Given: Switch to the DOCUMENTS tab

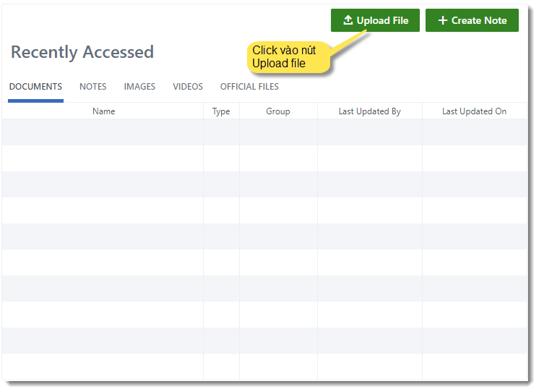Looking at the screenshot, I should pos(35,87).
